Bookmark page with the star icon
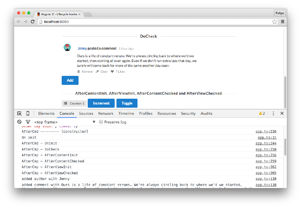The width and height of the screenshot is (301, 208). pyautogui.click(x=274, y=22)
